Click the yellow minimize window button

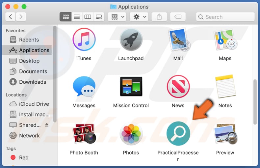[16, 7]
